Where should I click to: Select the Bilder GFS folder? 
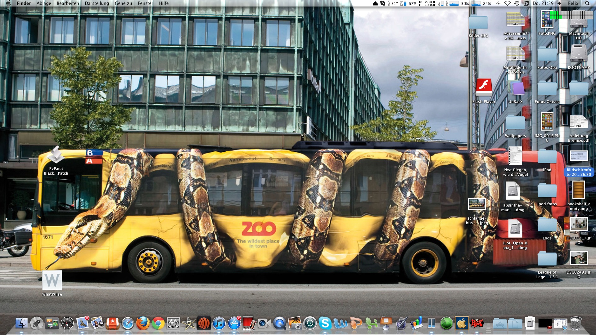coord(478,26)
